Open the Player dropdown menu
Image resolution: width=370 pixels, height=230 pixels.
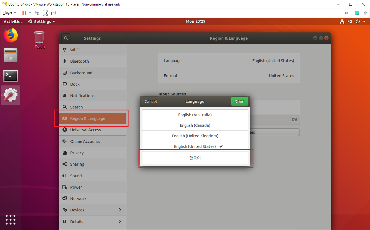(x=9, y=13)
